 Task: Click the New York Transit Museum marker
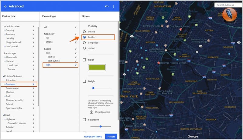(145, 125)
